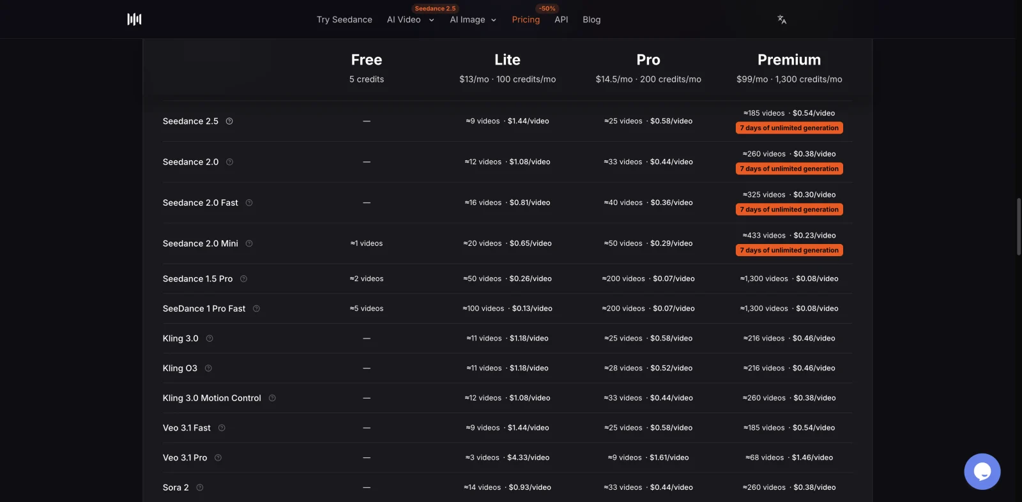This screenshot has height=502, width=1022.
Task: Click the unlimited generation badge for Seedance 2.0
Action: (x=789, y=169)
